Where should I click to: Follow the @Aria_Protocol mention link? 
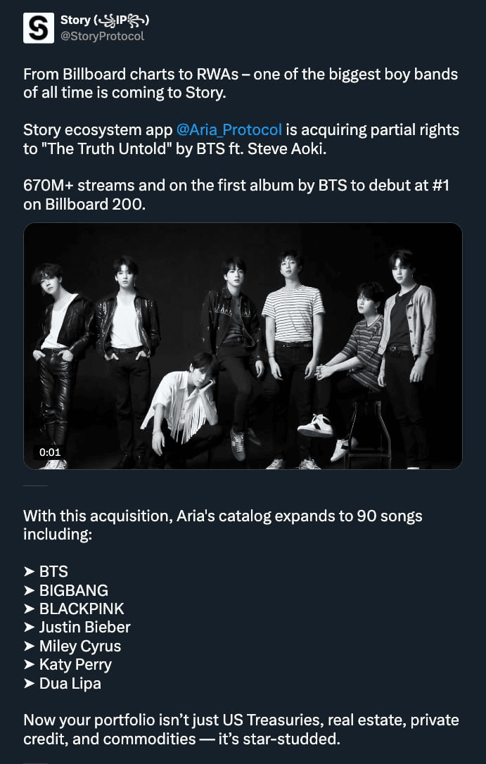pos(229,129)
